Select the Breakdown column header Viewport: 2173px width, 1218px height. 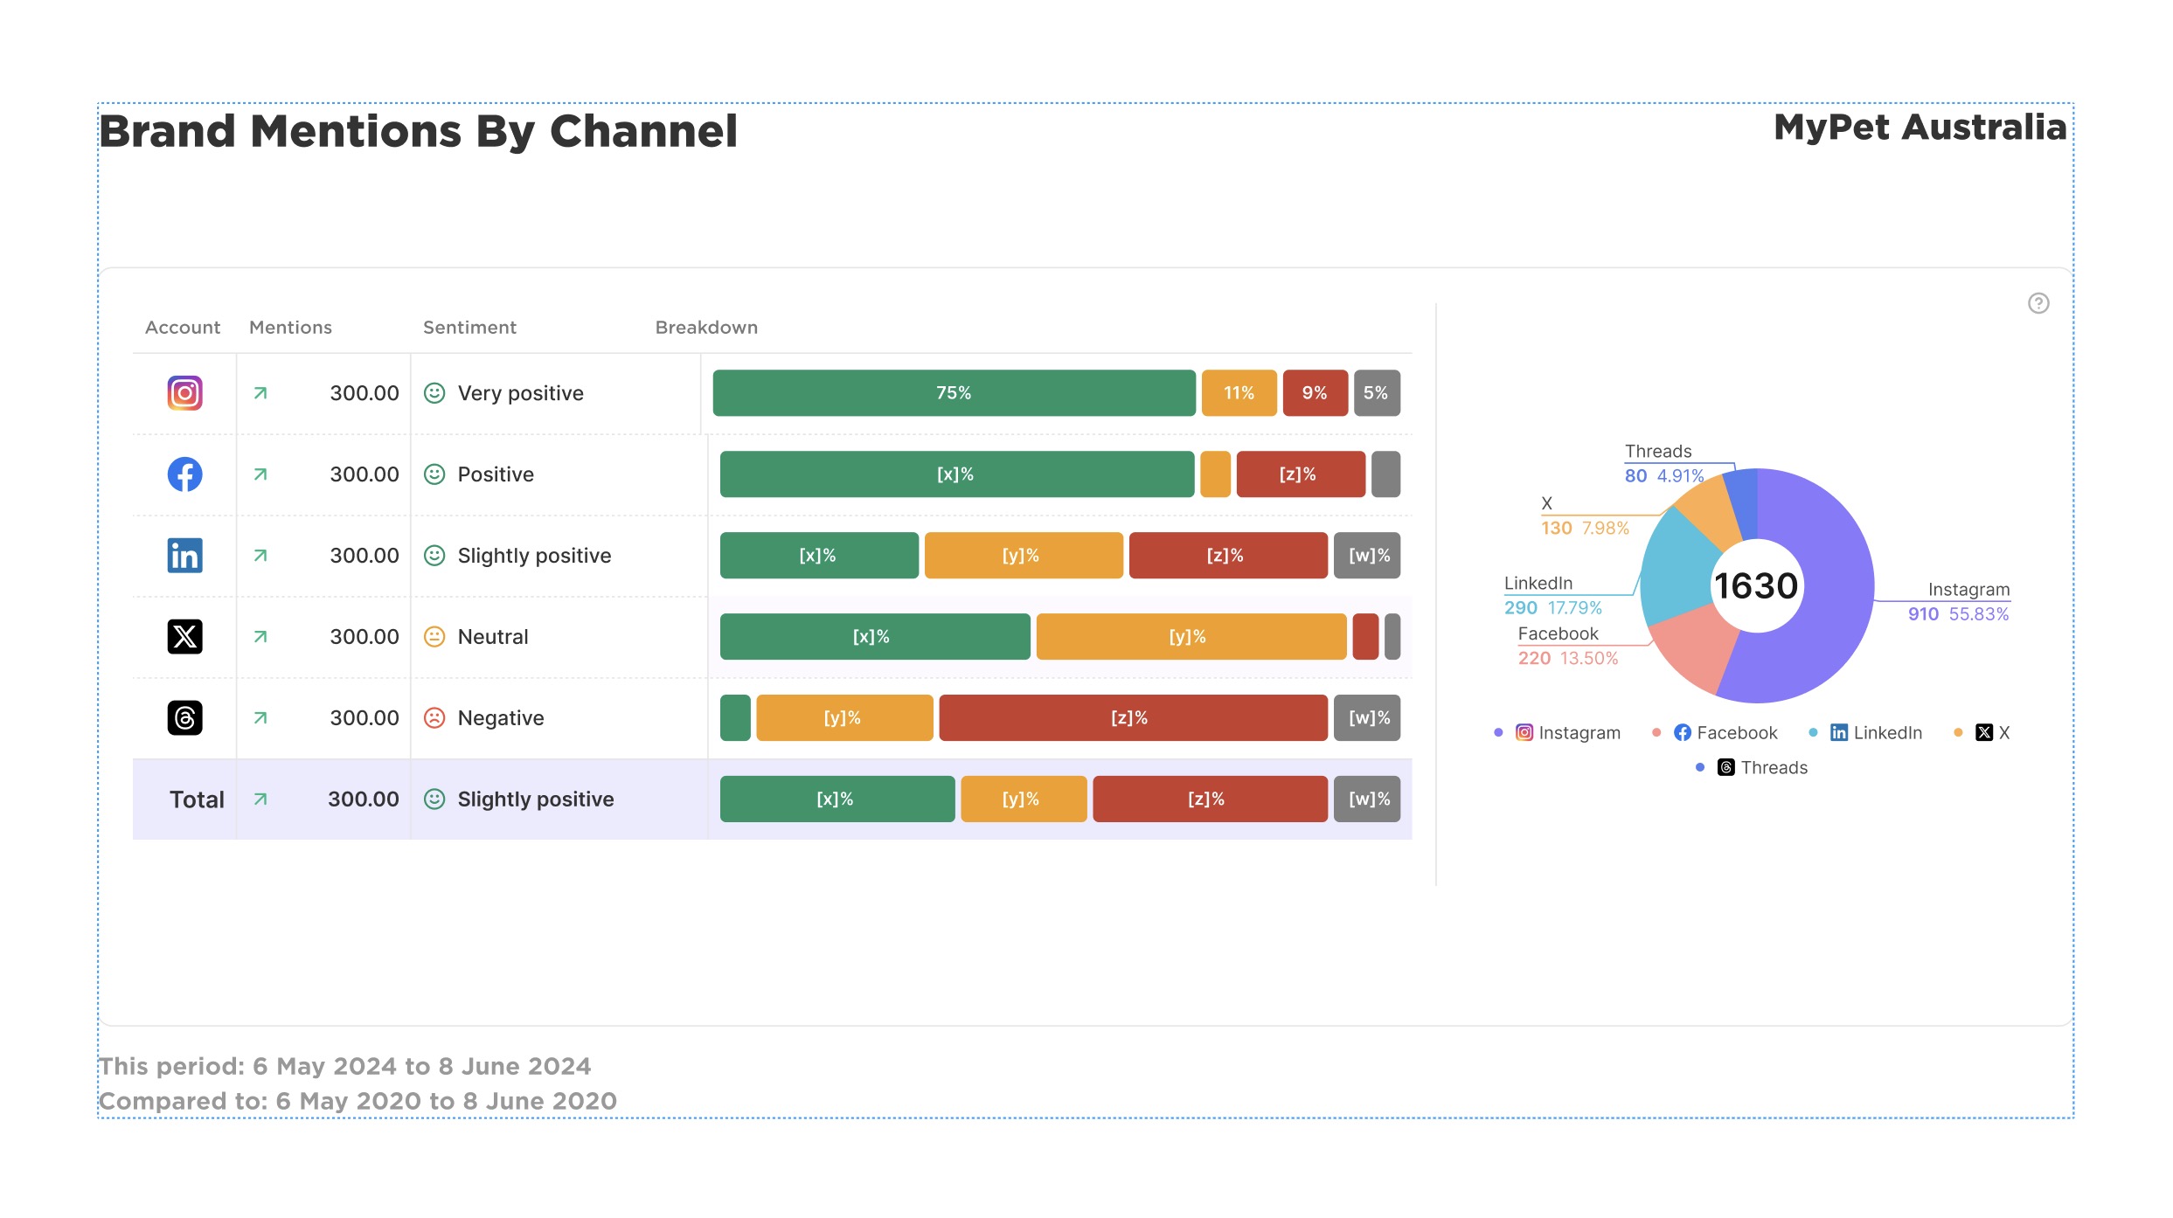point(705,327)
